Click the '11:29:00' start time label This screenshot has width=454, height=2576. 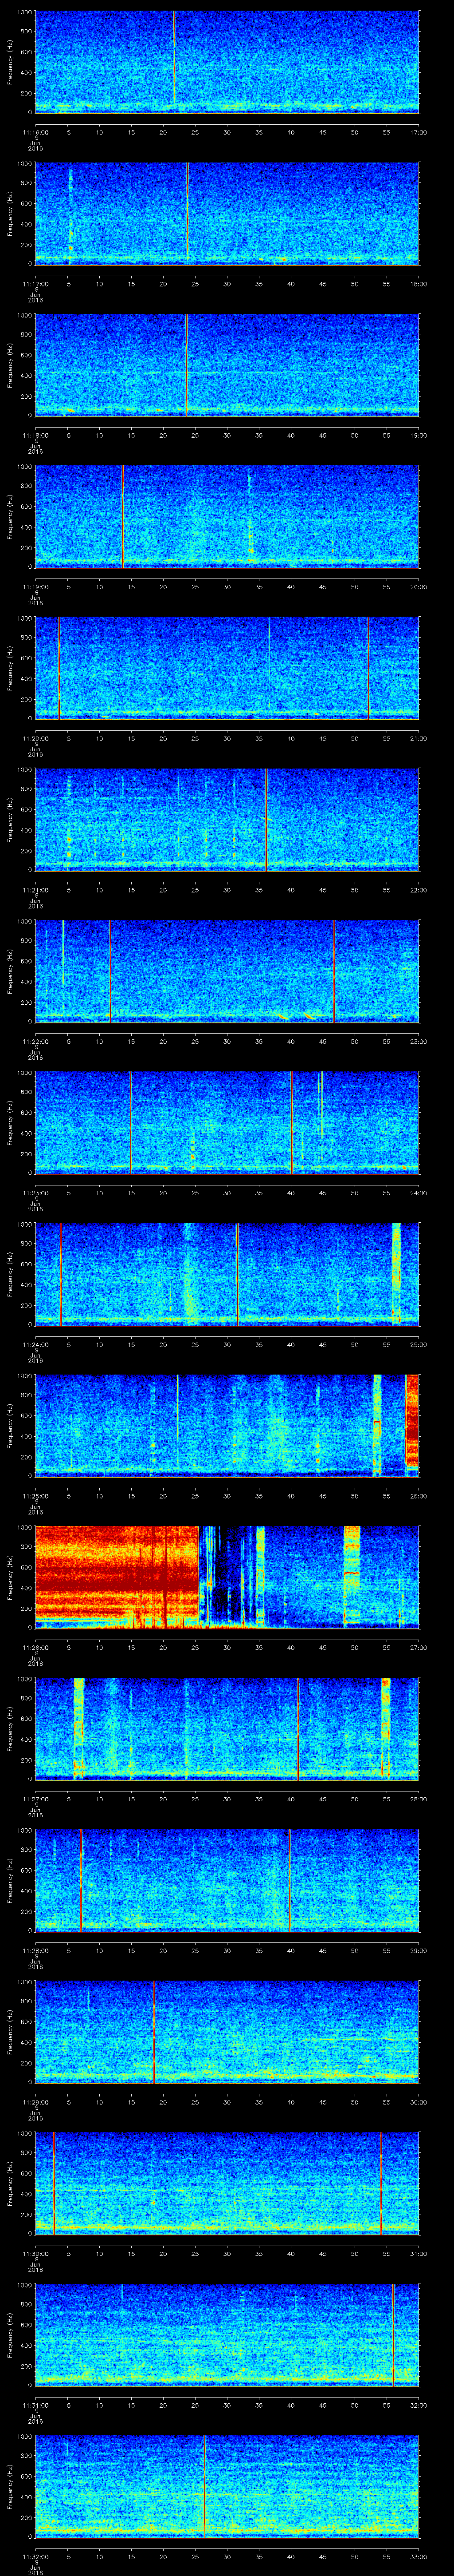click(36, 2102)
